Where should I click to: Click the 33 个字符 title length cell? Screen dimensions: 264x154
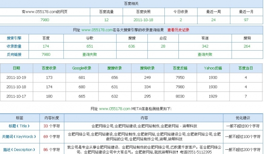(52, 126)
